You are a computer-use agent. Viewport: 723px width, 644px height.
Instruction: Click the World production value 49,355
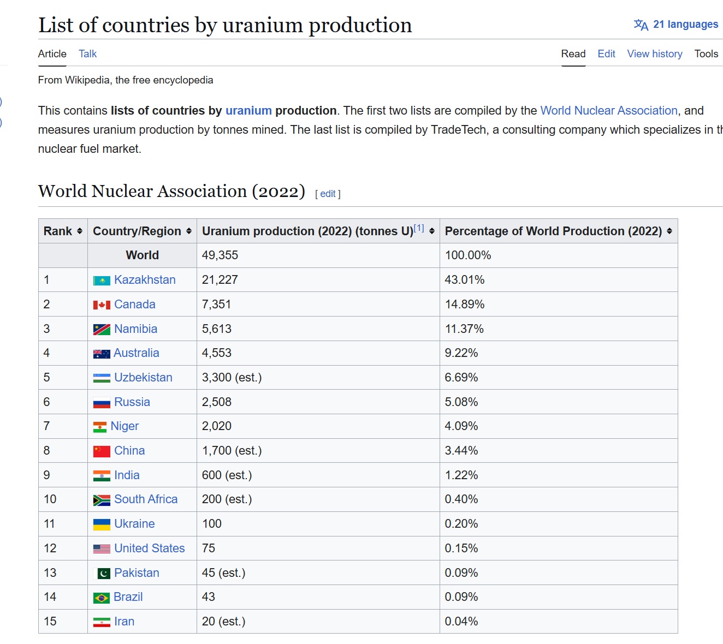coord(220,255)
